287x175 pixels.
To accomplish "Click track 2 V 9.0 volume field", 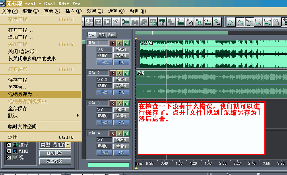I will pyautogui.click(x=104, y=80).
